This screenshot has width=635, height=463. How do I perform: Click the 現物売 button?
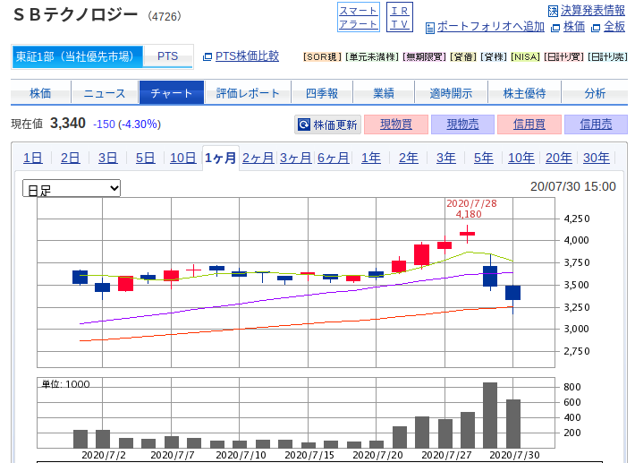point(463,124)
